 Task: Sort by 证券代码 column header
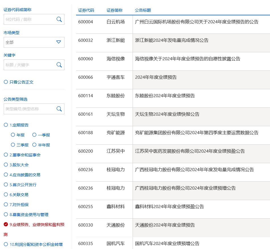point(86,10)
